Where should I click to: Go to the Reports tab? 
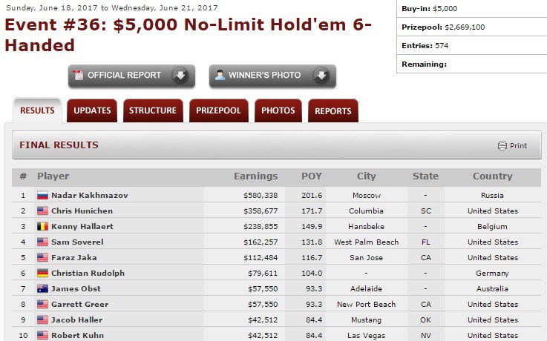[x=333, y=111]
